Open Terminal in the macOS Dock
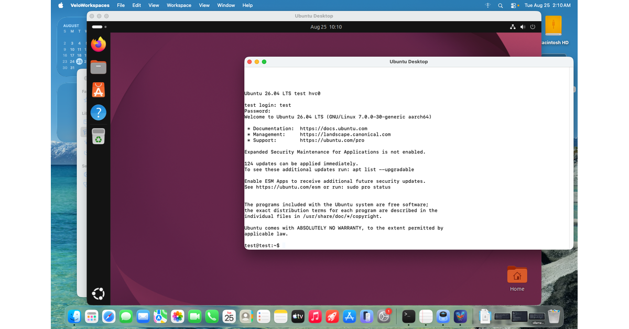 (x=409, y=316)
